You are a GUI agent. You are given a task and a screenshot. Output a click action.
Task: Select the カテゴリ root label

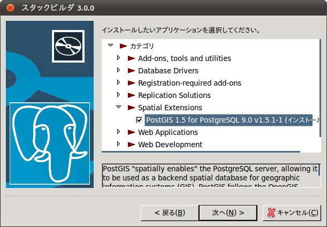coord(142,46)
